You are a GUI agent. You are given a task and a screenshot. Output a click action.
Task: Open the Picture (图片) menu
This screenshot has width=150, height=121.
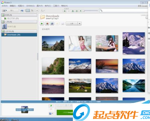click(x=40, y=6)
